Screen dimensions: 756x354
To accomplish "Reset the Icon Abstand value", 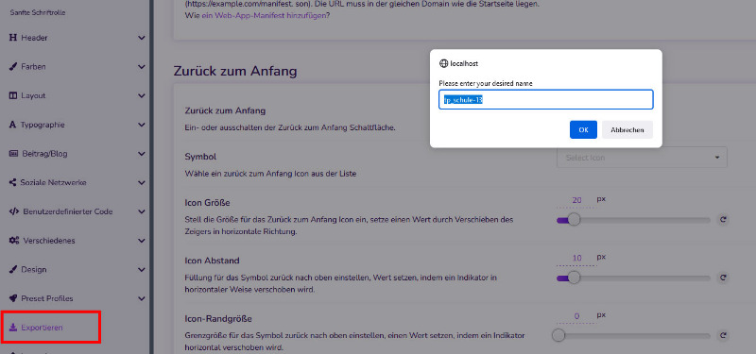I will (x=723, y=278).
